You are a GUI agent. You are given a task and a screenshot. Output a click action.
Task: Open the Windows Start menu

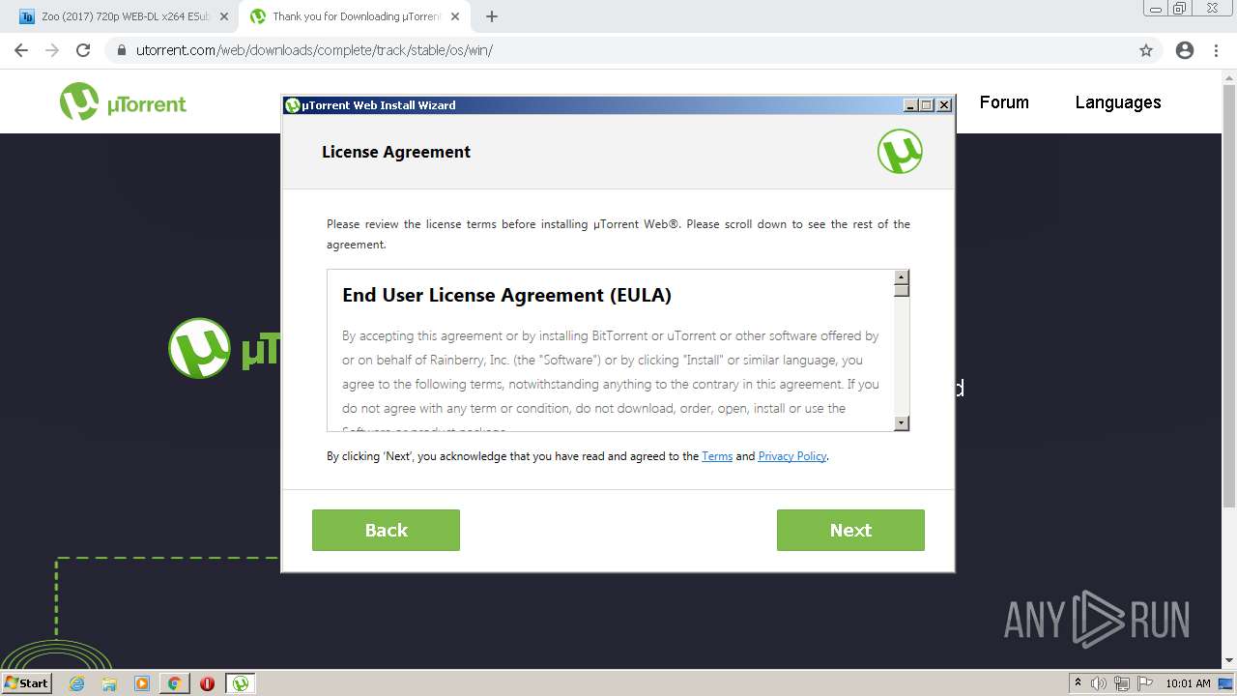pyautogui.click(x=27, y=682)
